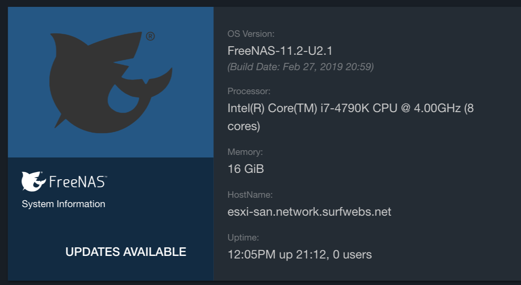Screen dimensions: 521x285
Task: Click the registered trademark symbol by logo
Action: 150,36
